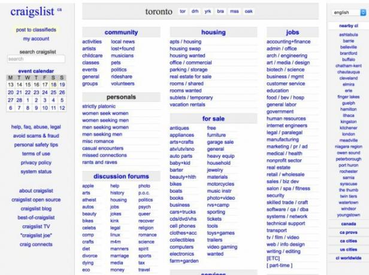Viewport: 369px width, 275px height.
Task: Open the craigslist blog link
Action: point(36,209)
